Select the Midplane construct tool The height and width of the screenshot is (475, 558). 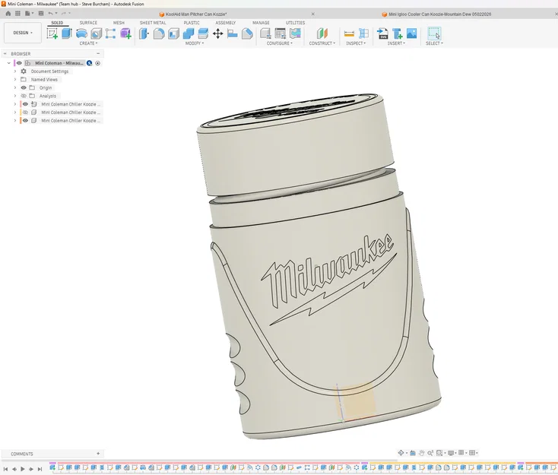322,33
